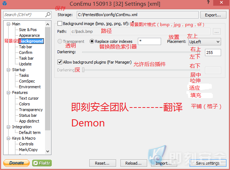Click the search magnifier icon
Screen dimensions: 230x170
[48, 15]
